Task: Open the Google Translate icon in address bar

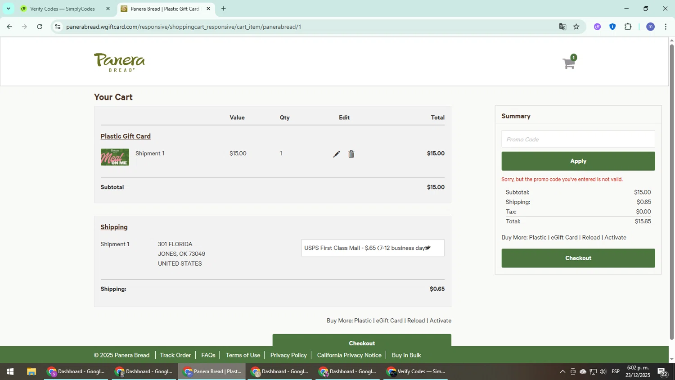Action: (562, 27)
